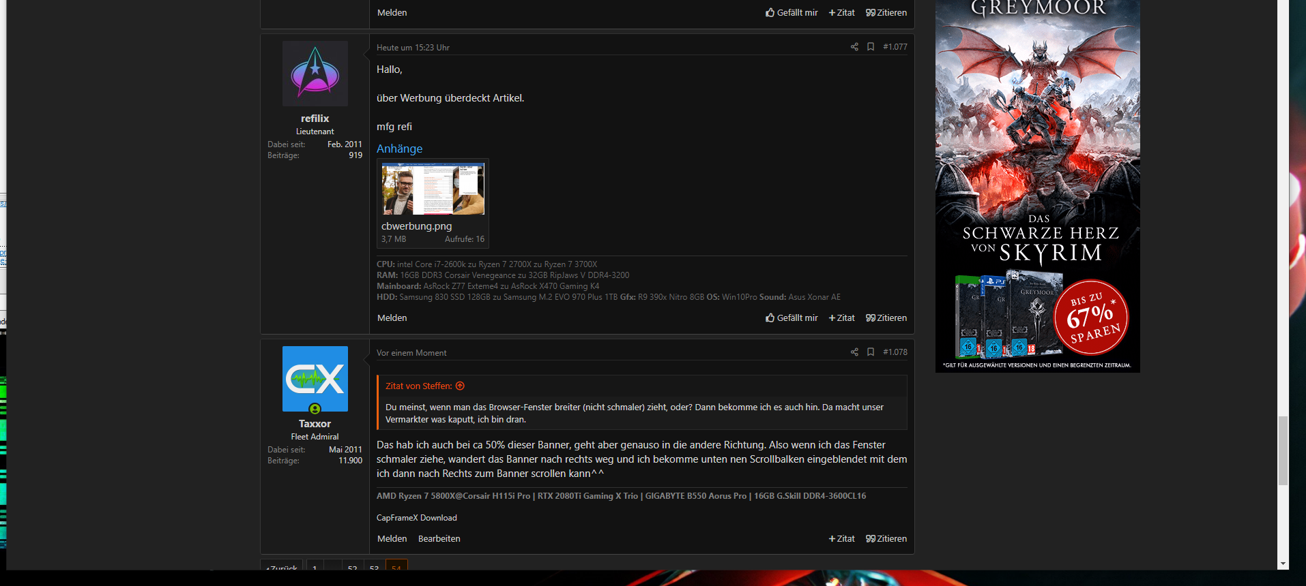Open the CapFrameX Download link
The width and height of the screenshot is (1306, 586).
click(x=417, y=518)
